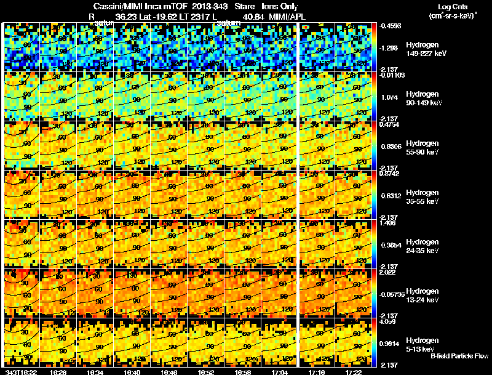The image size is (492, 375).
Task: Select the colorbar value 0.3654
Action: (x=391, y=245)
